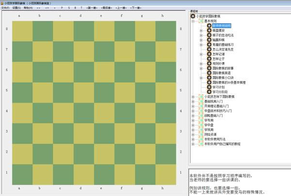Select the 规则补课 lesson
This screenshot has height=196, width=291.
click(218, 64)
